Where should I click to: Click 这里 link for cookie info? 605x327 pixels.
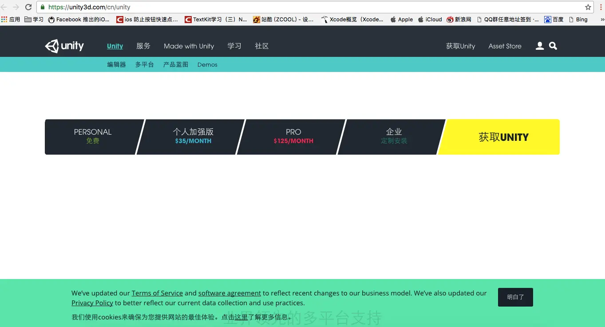(241, 317)
